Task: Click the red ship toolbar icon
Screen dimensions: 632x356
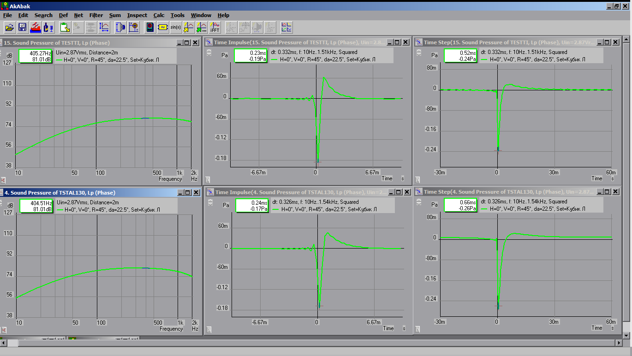Action: pyautogui.click(x=35, y=28)
